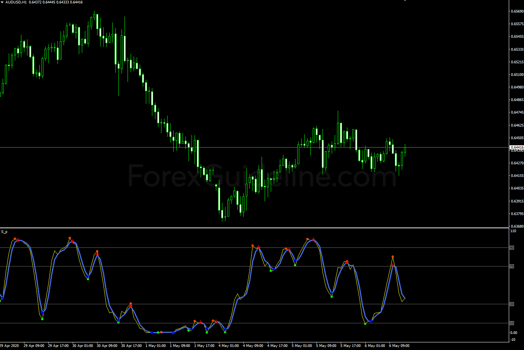Click price scale value 0.65100

(517, 75)
